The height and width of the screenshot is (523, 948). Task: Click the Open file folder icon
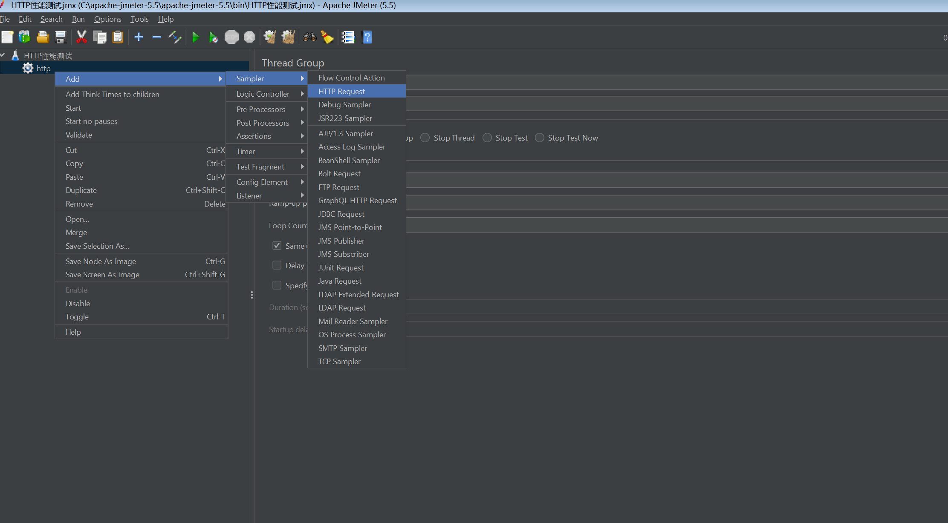43,37
